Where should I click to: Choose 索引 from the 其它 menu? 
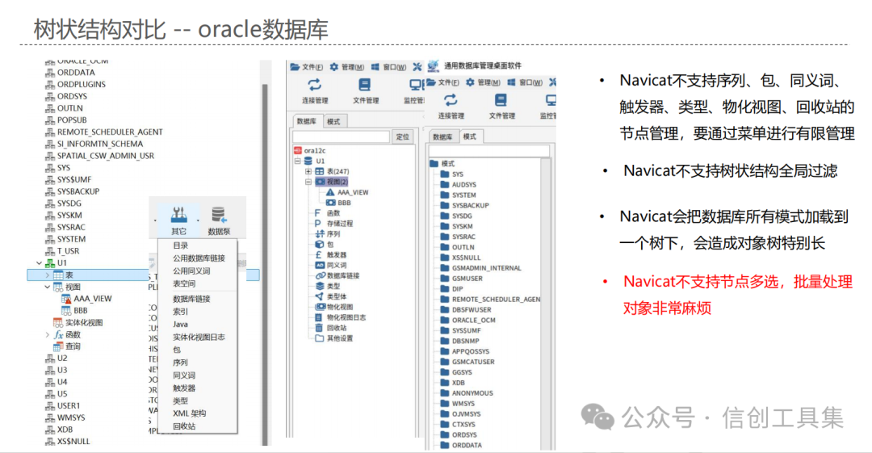[x=180, y=312]
